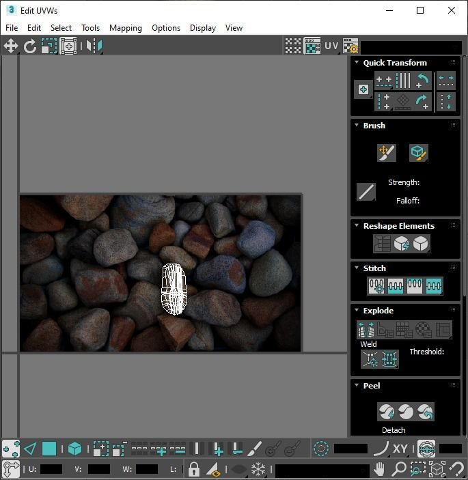Select the Rotate Selected Subobject tool

click(x=30, y=46)
